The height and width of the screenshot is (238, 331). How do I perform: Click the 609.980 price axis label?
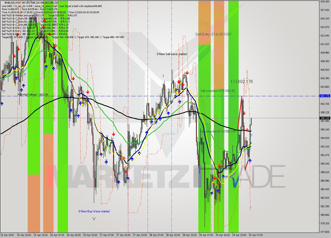point(325,53)
